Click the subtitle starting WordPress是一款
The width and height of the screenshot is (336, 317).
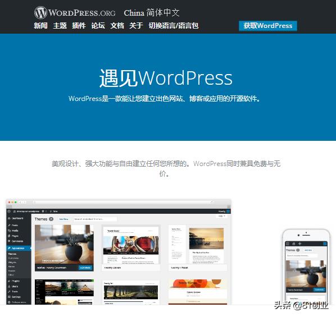pyautogui.click(x=165, y=99)
